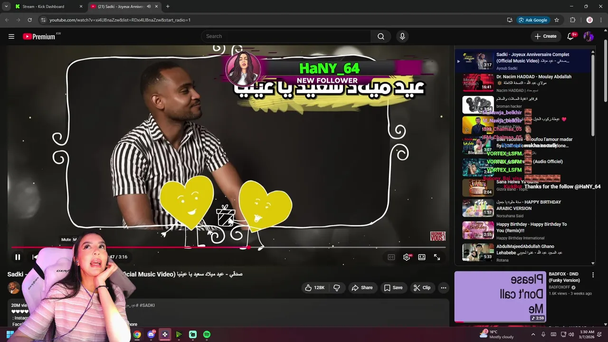Click the Ayoub Sadki channel name
608x342 pixels.
click(508, 68)
